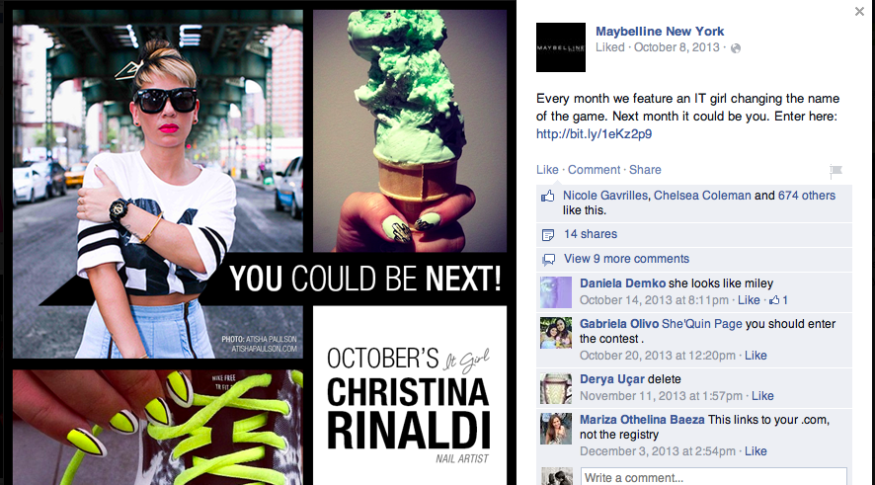Expand View 9 more comments
Screen dimensions: 875x485
coord(626,259)
